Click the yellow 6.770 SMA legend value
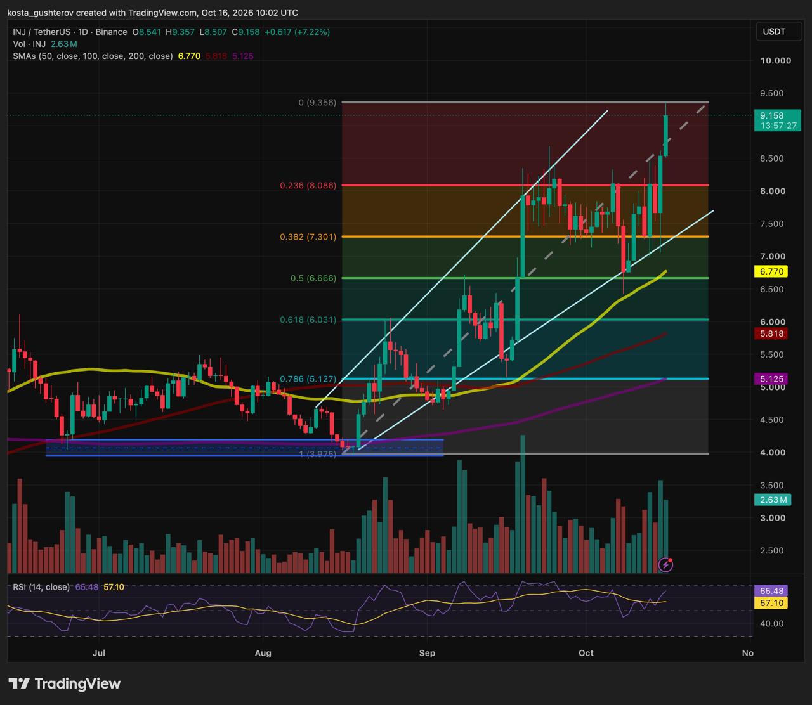 (x=189, y=56)
